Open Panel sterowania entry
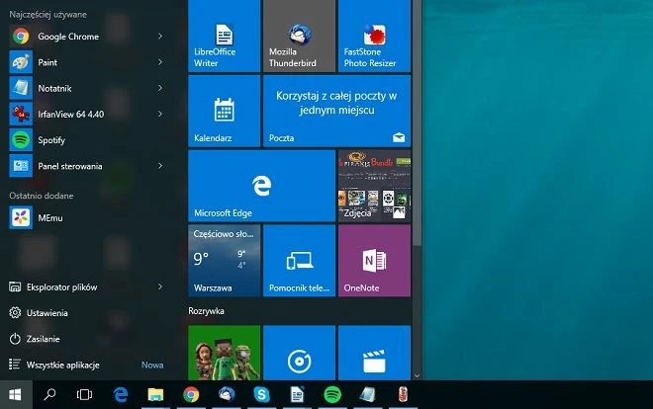 point(87,166)
